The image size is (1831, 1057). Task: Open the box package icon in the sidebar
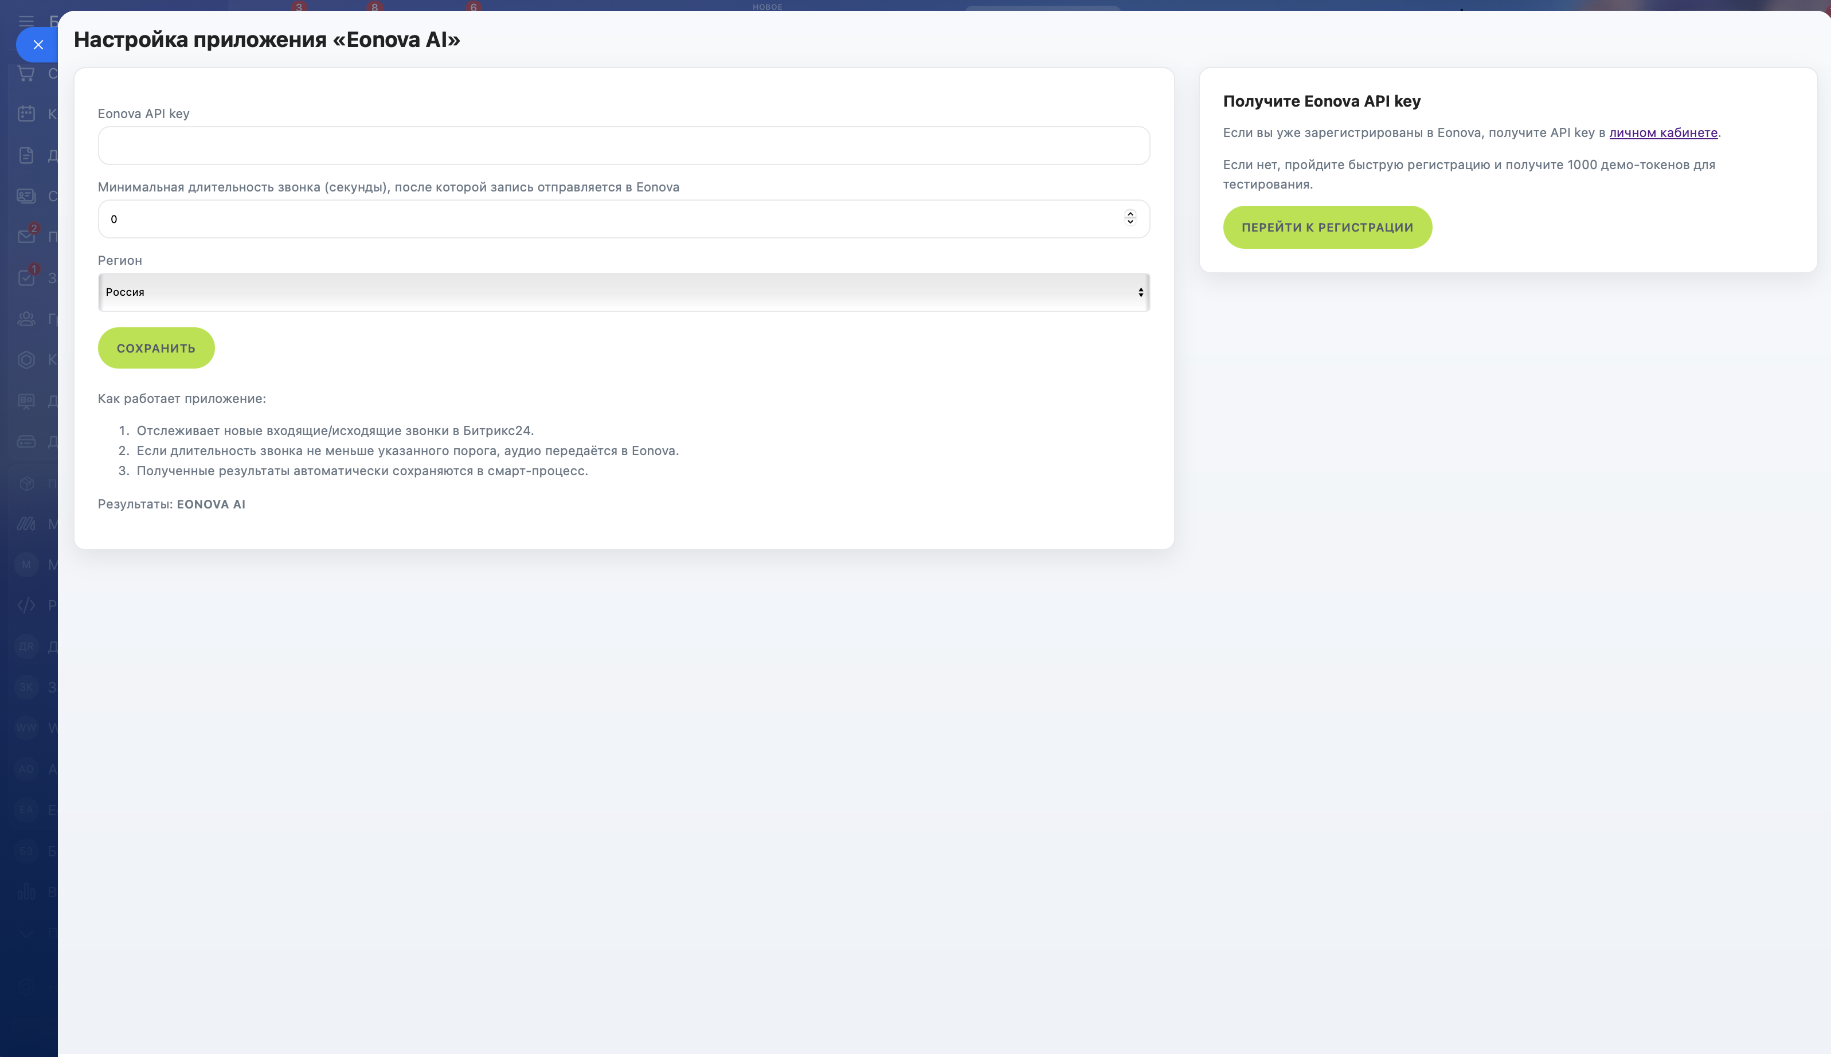[x=26, y=483]
